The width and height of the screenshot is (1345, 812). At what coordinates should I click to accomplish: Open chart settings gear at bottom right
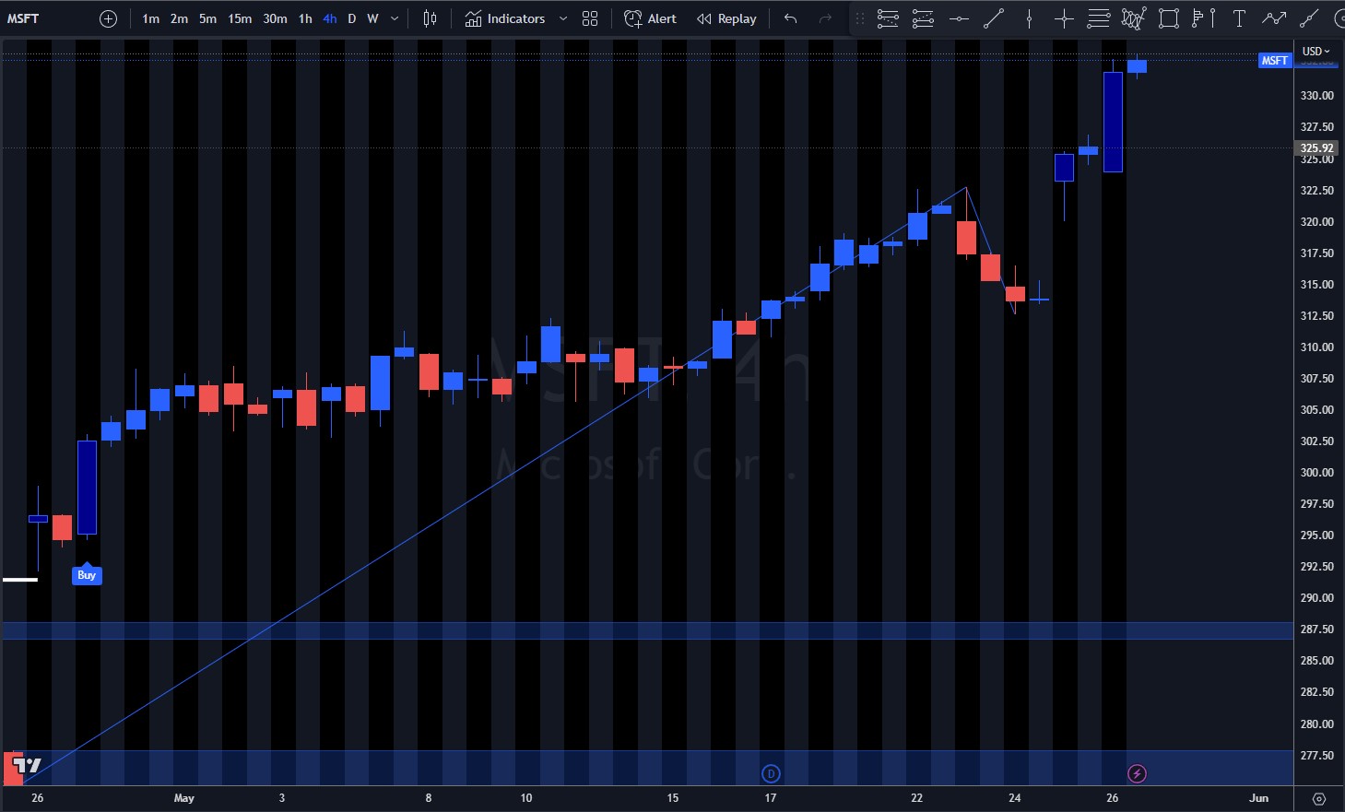(1318, 798)
